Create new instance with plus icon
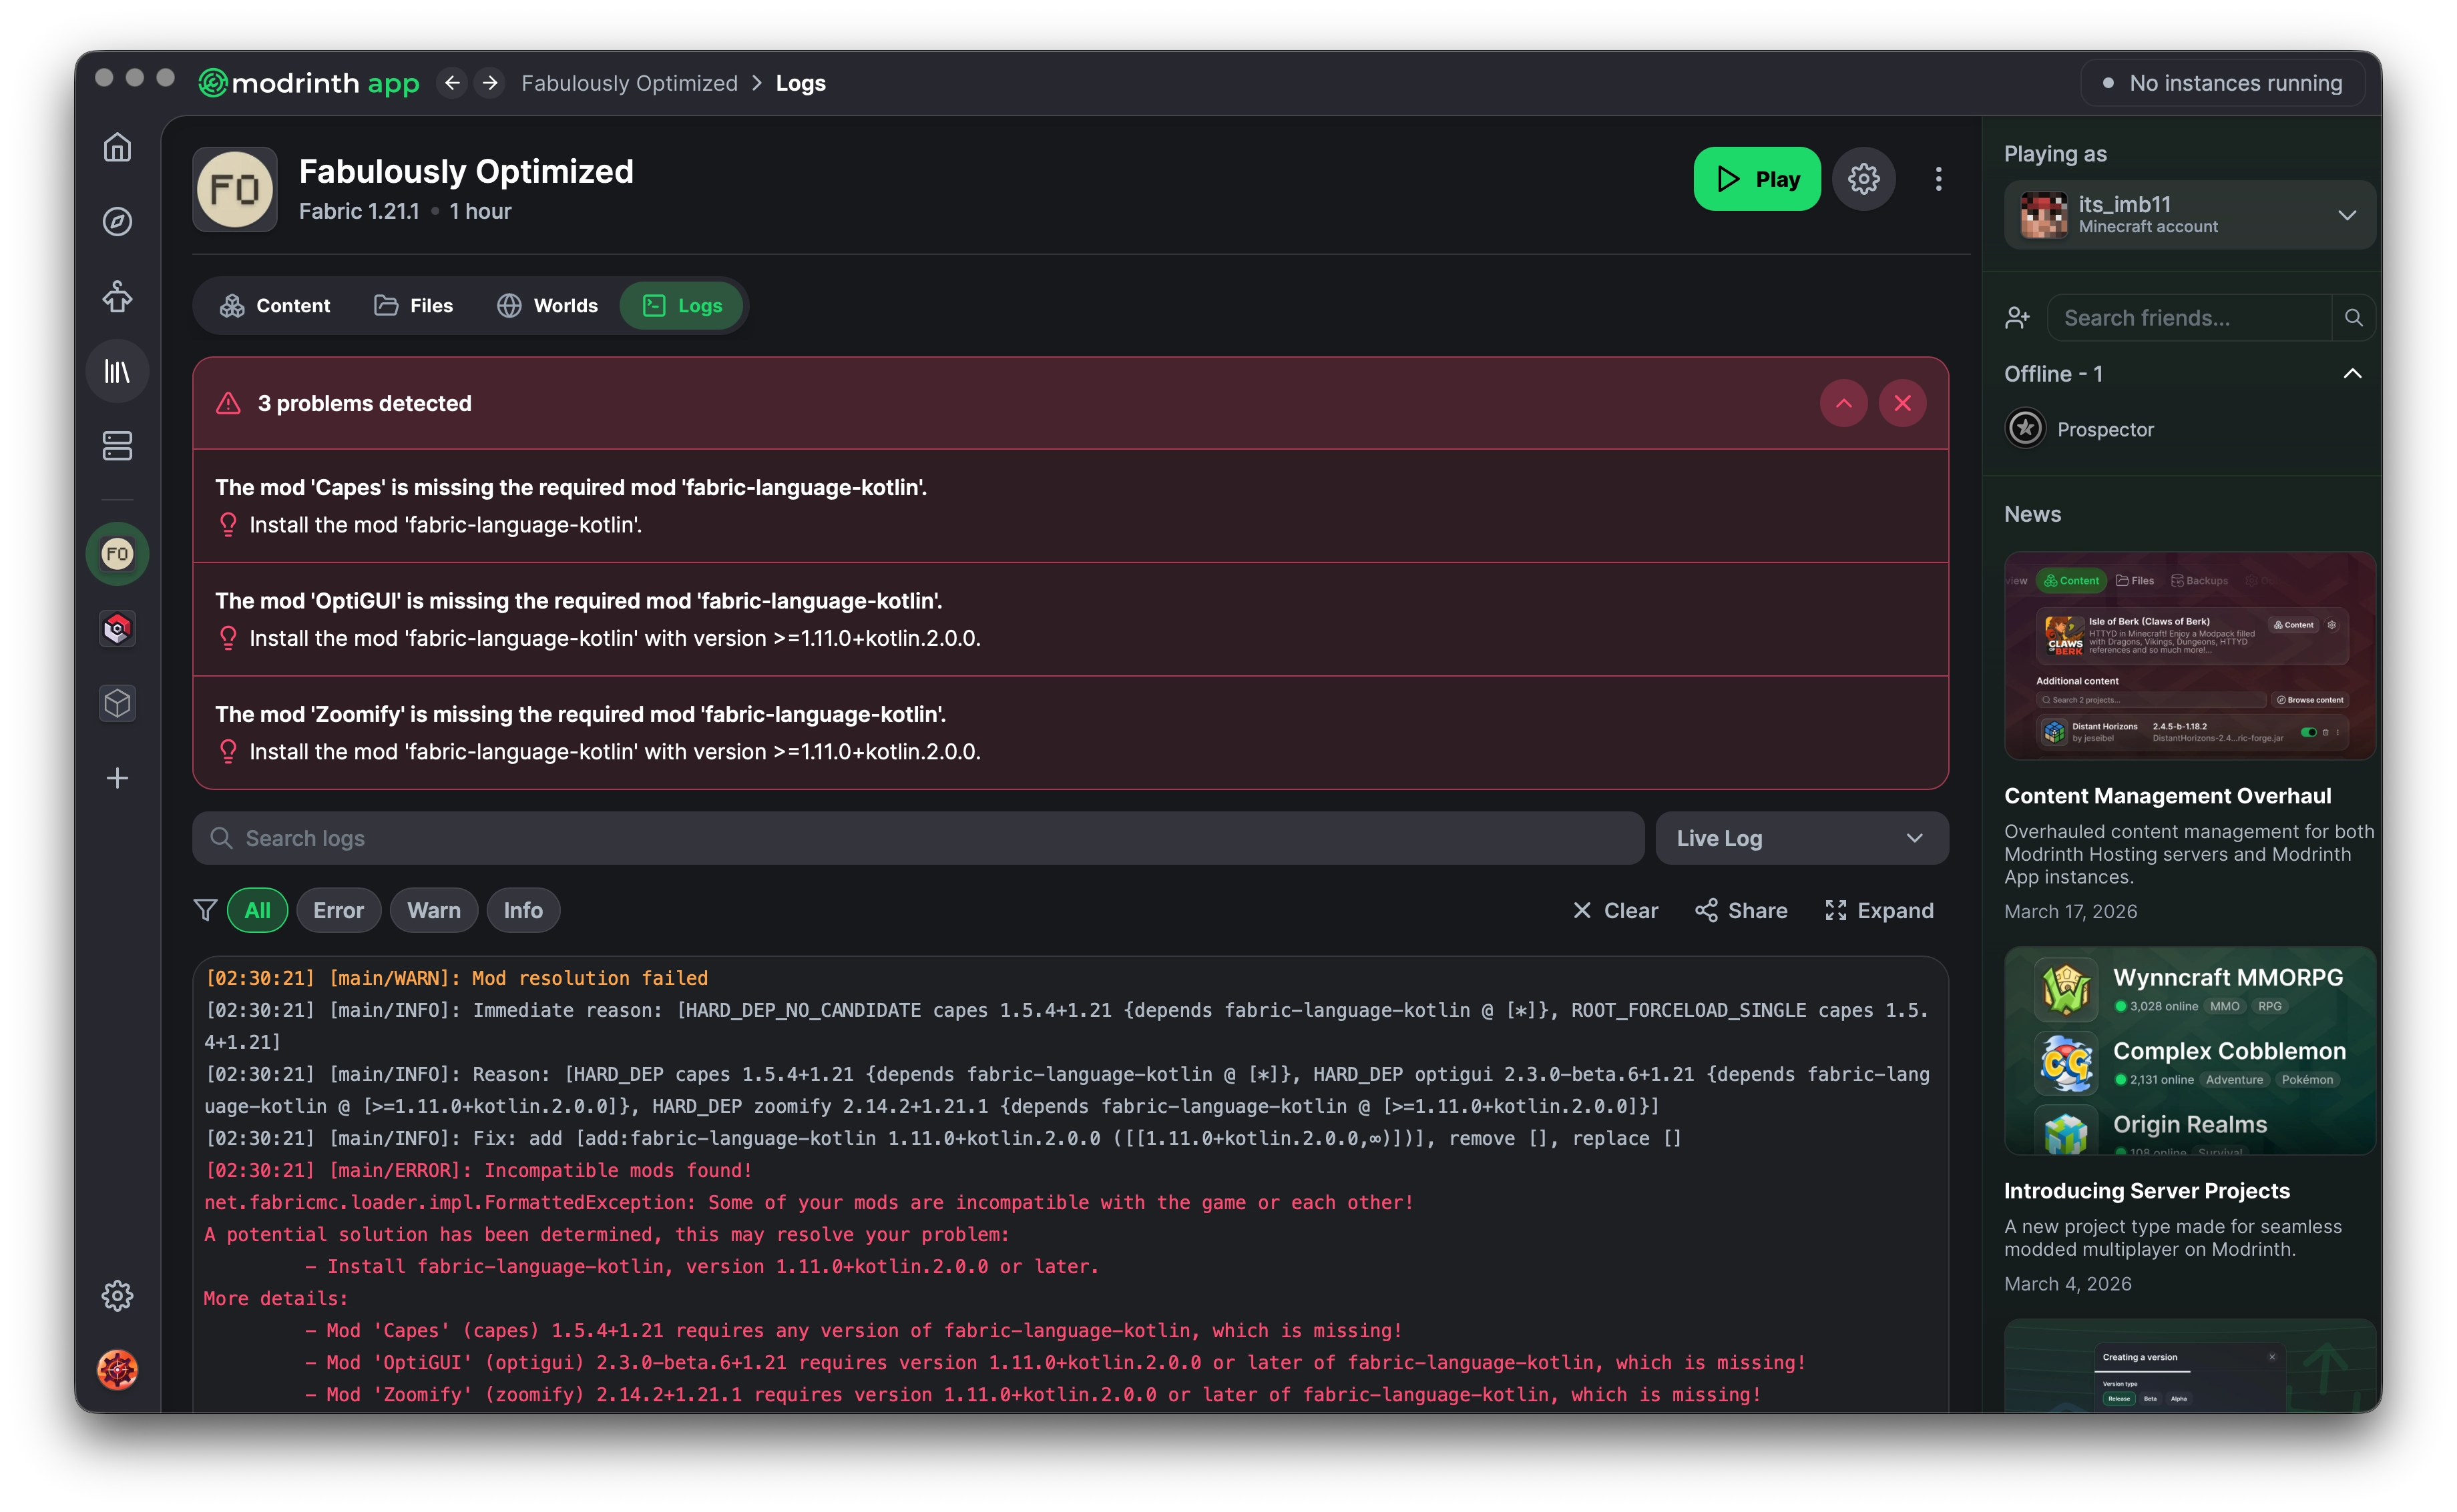Screen dimensions: 2457x1512 [x=117, y=778]
